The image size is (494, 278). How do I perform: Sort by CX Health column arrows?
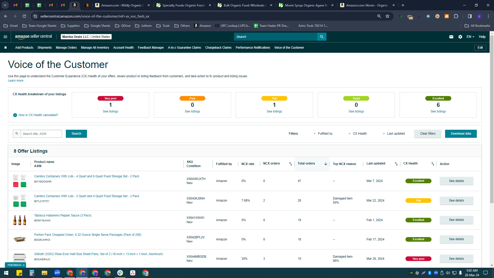tap(433, 164)
